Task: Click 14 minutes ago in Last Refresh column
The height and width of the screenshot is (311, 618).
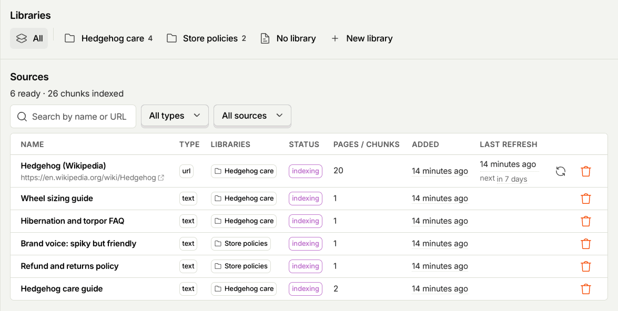Action: tap(508, 164)
